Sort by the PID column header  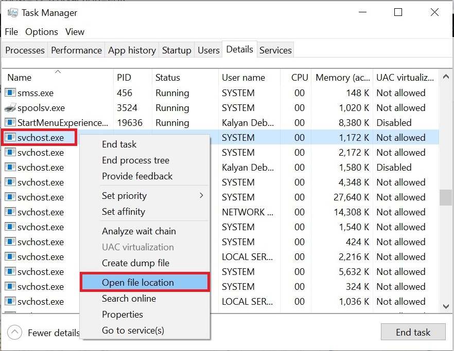point(133,78)
